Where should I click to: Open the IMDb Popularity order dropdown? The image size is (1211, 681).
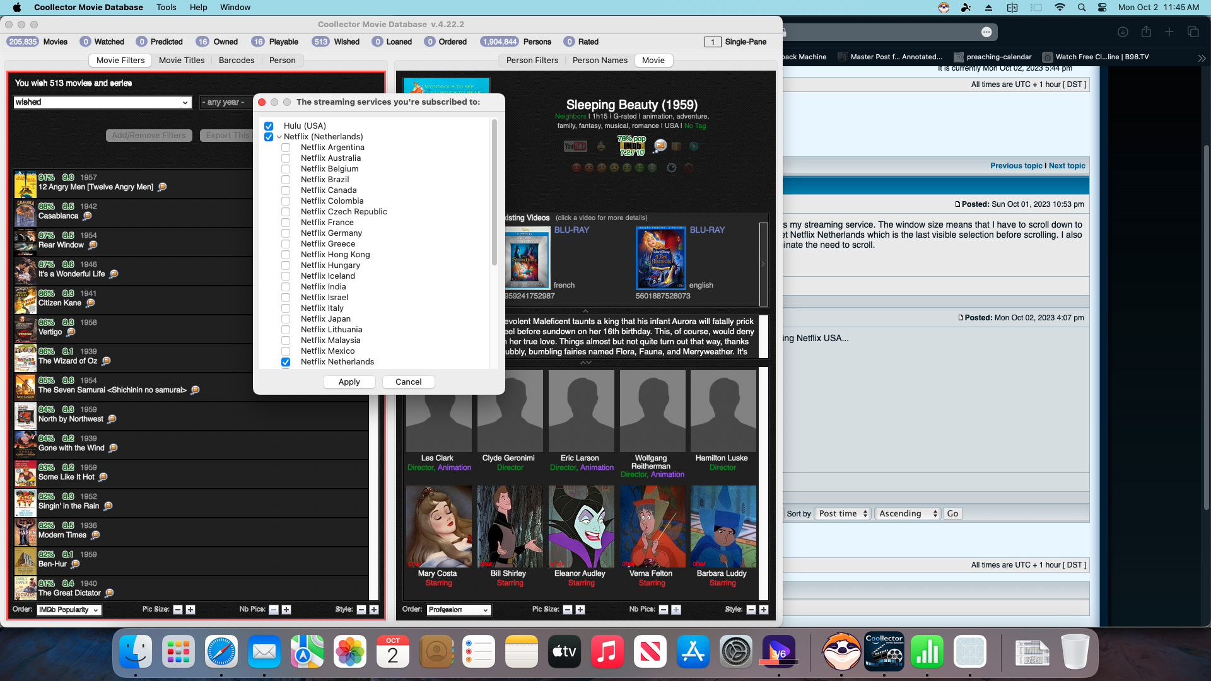tap(69, 610)
